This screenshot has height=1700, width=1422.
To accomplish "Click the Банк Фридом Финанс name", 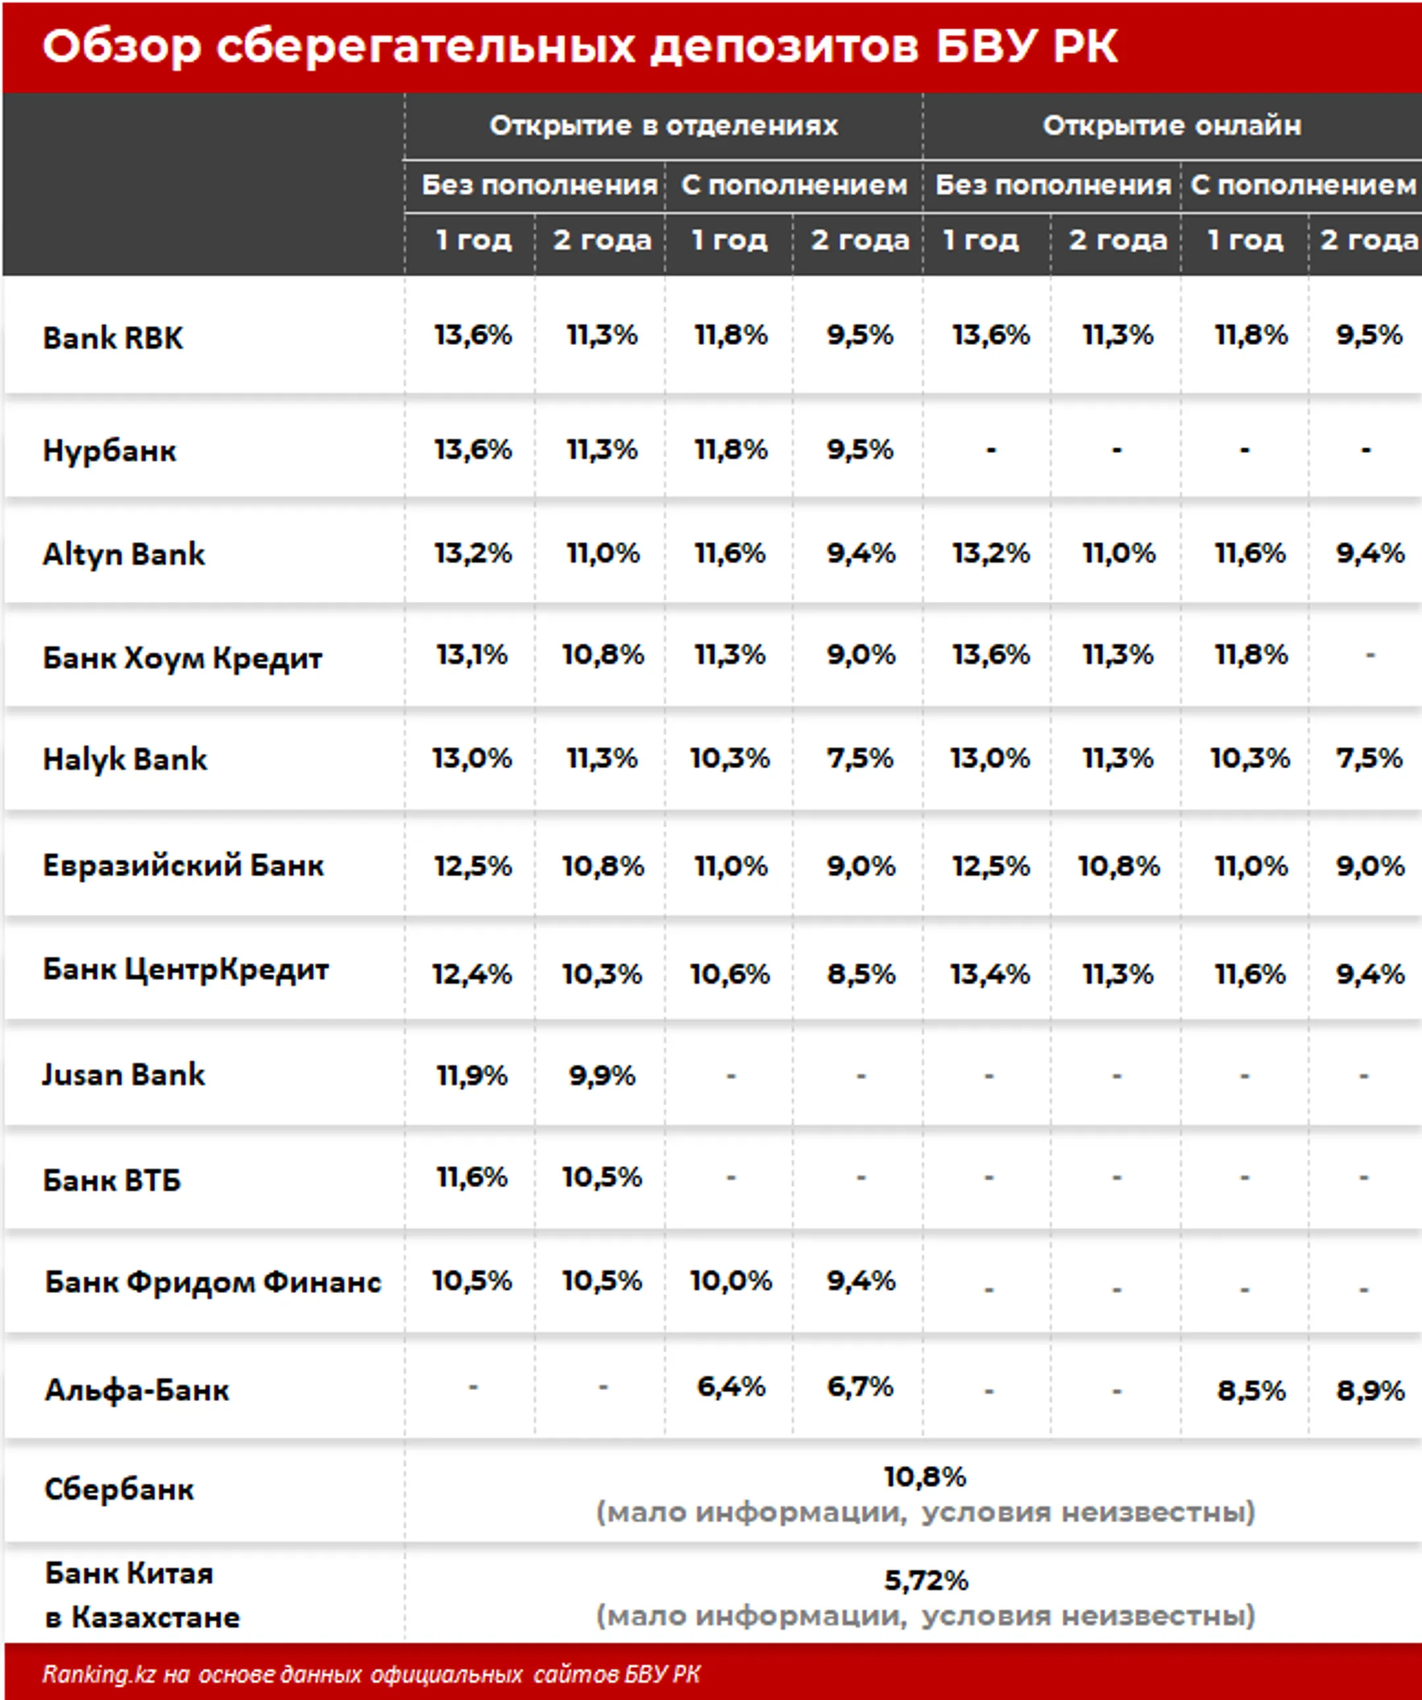I will tap(213, 1281).
